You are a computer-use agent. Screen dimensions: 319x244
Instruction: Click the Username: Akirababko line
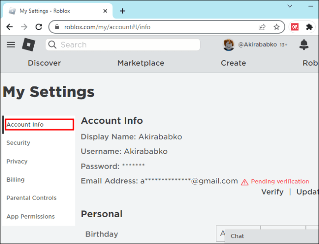124,152
